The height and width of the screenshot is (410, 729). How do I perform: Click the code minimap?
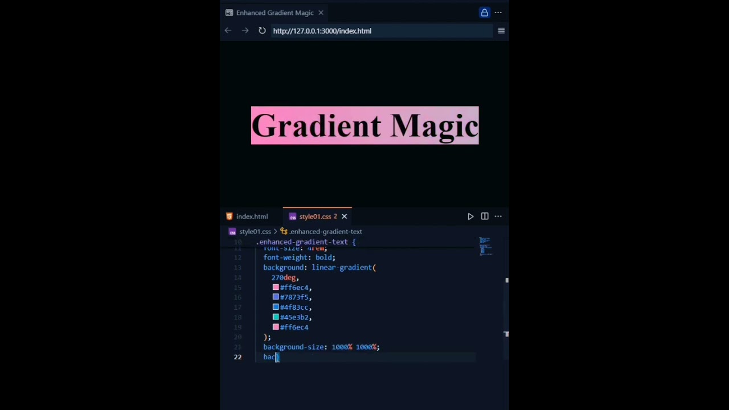(x=485, y=246)
